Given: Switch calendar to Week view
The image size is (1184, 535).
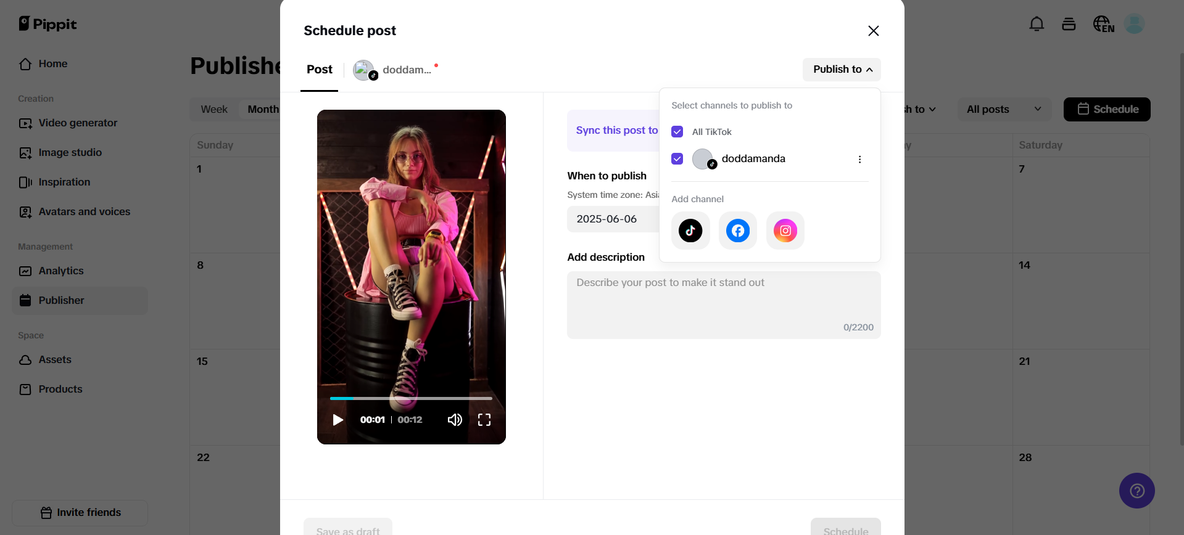Looking at the screenshot, I should (214, 109).
